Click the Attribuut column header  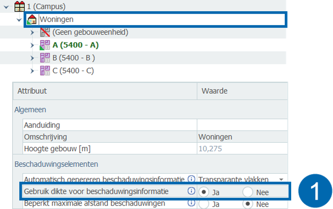point(32,91)
